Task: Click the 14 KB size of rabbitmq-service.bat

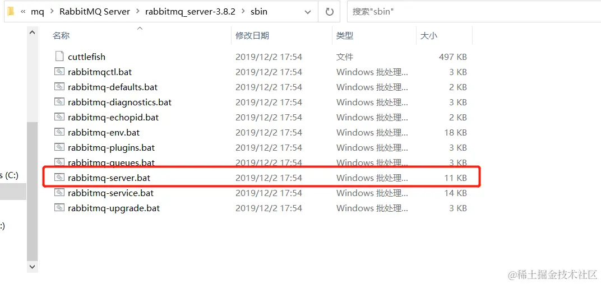Action: (455, 193)
